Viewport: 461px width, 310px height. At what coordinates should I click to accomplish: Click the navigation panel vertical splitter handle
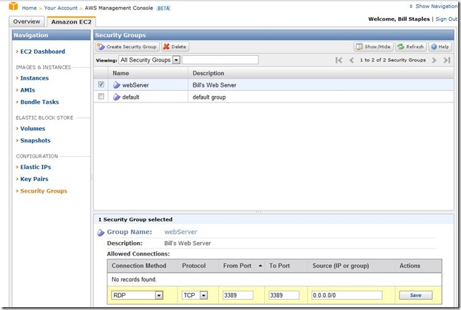click(92, 178)
